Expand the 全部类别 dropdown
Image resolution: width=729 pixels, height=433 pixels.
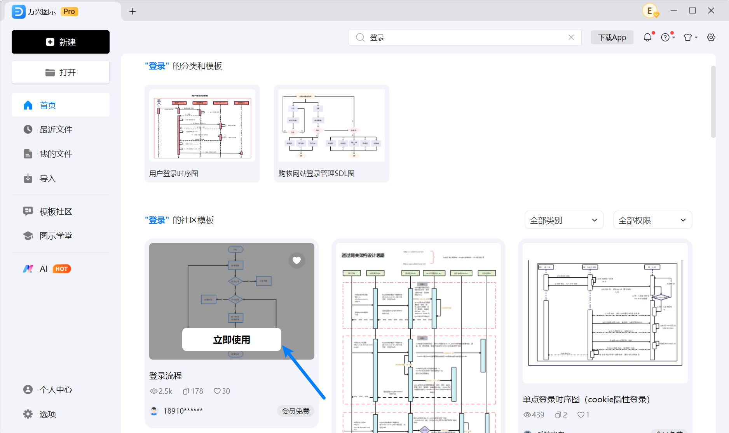point(564,220)
